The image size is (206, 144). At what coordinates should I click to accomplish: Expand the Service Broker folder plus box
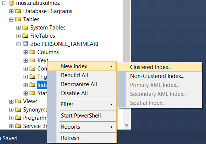pyautogui.click(x=11, y=126)
